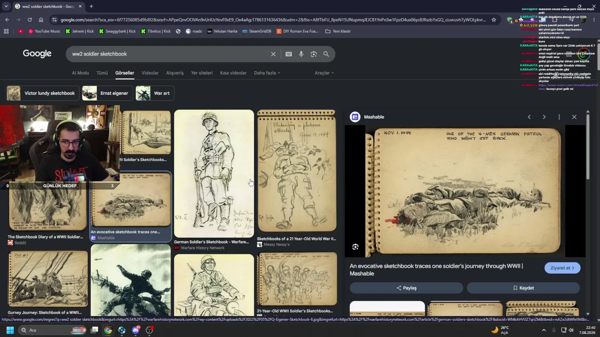Click the Windows taskbar search box

[x=52, y=330]
